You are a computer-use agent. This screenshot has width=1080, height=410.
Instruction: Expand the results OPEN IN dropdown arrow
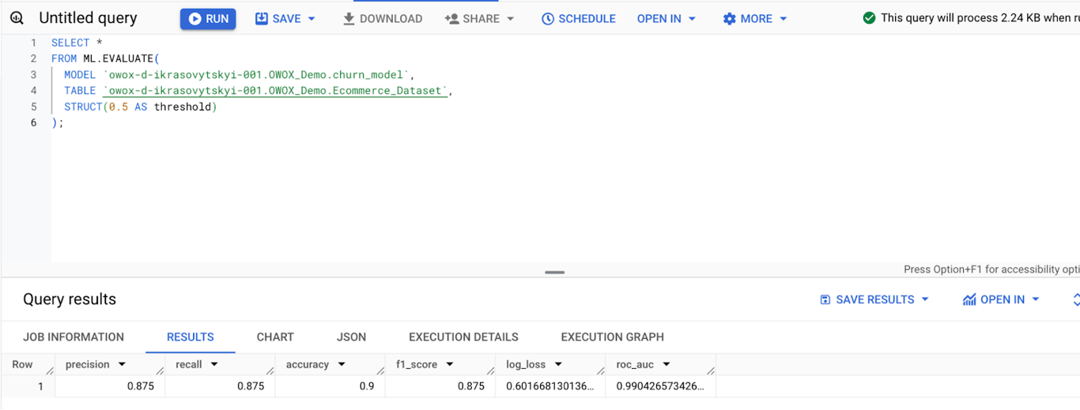click(x=1036, y=299)
